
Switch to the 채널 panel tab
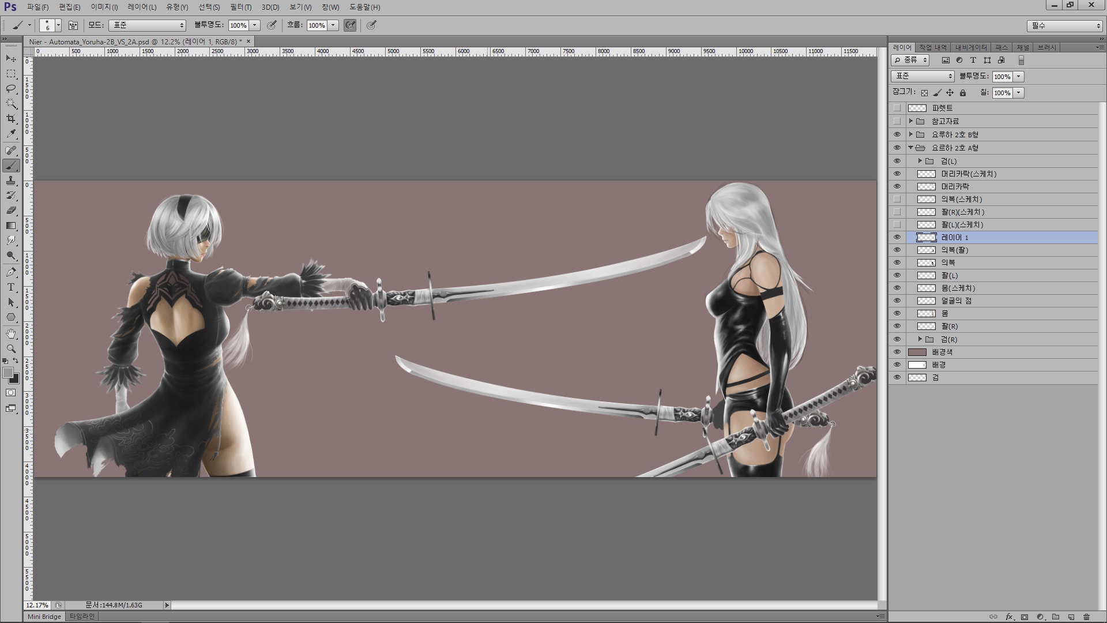(1022, 47)
